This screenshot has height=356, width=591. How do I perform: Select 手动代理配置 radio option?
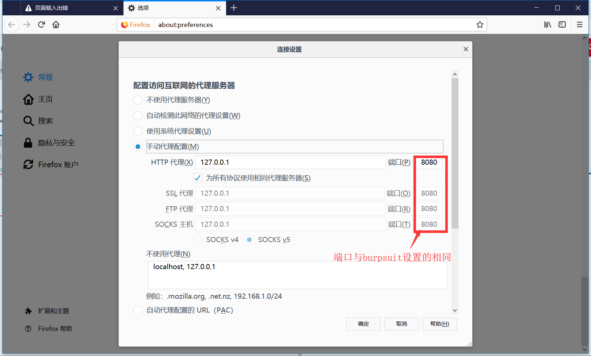(138, 146)
